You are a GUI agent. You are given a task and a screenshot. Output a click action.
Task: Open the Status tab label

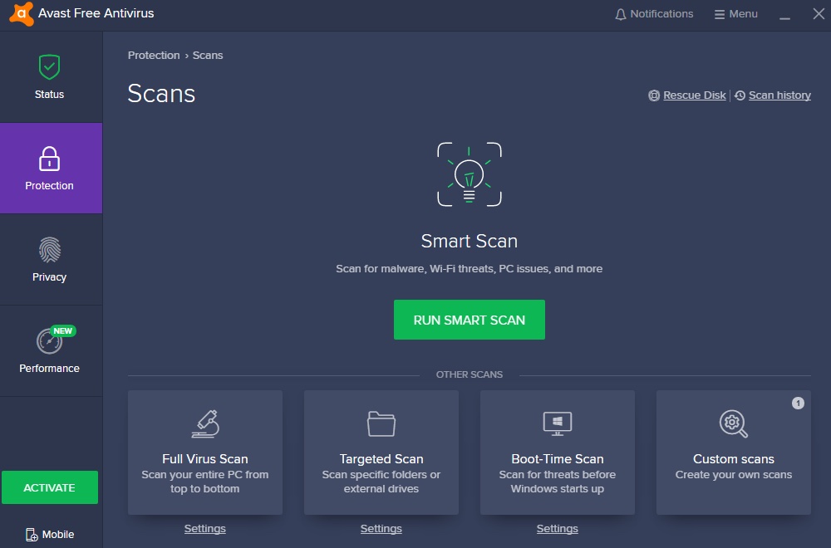49,95
